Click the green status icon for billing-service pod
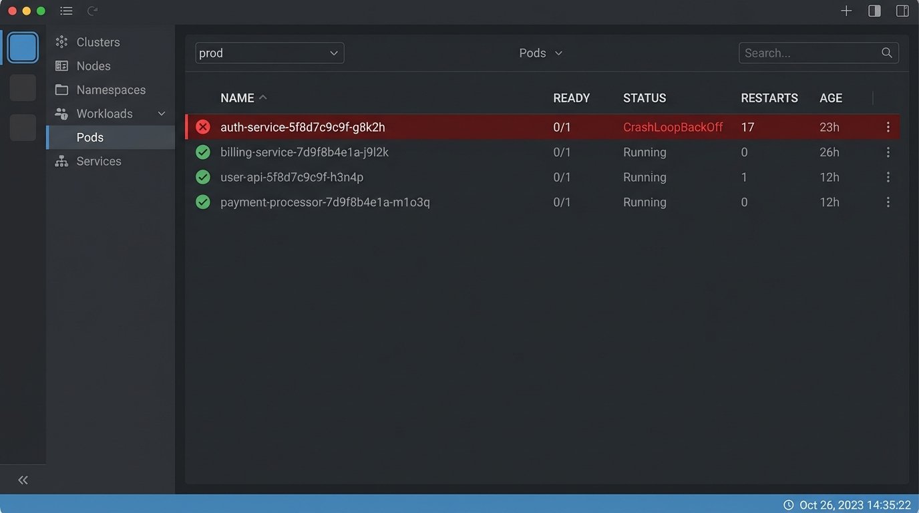The width and height of the screenshot is (919, 513). tap(203, 152)
